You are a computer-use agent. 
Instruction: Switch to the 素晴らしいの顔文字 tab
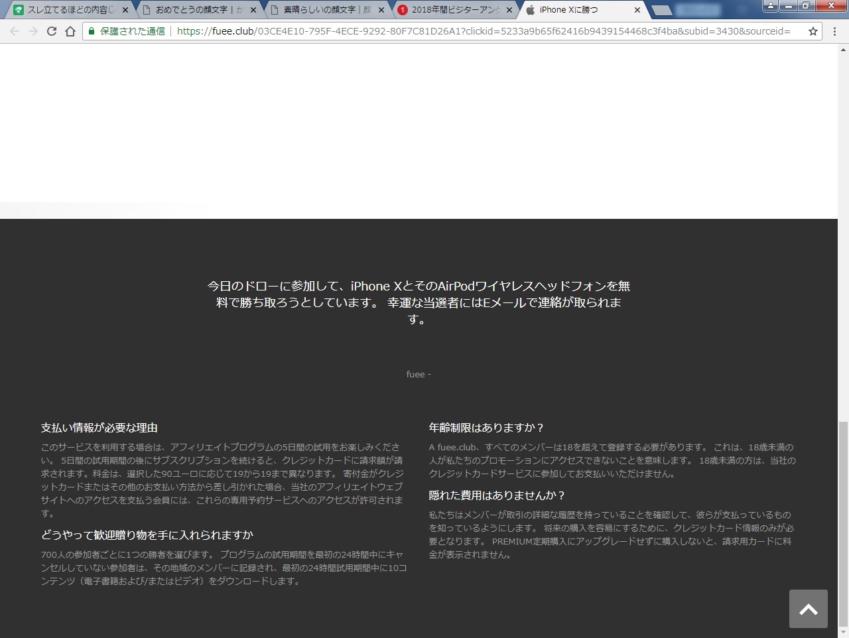pos(326,10)
